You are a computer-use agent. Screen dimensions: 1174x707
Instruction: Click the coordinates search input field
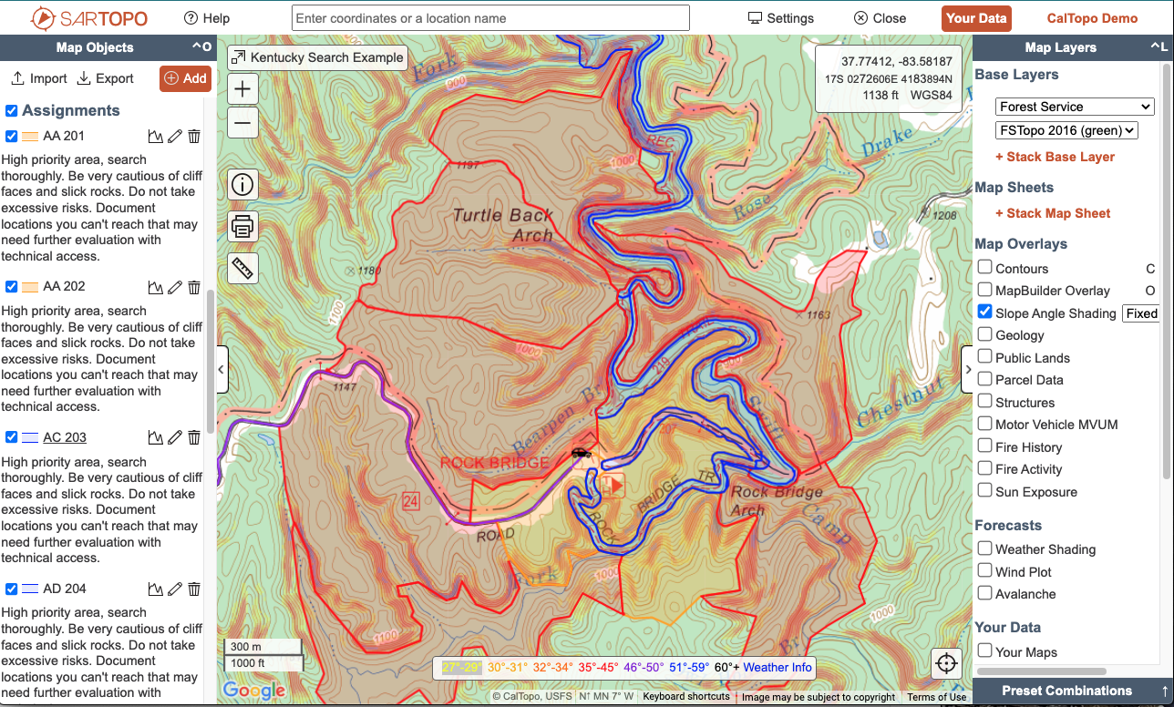point(490,18)
